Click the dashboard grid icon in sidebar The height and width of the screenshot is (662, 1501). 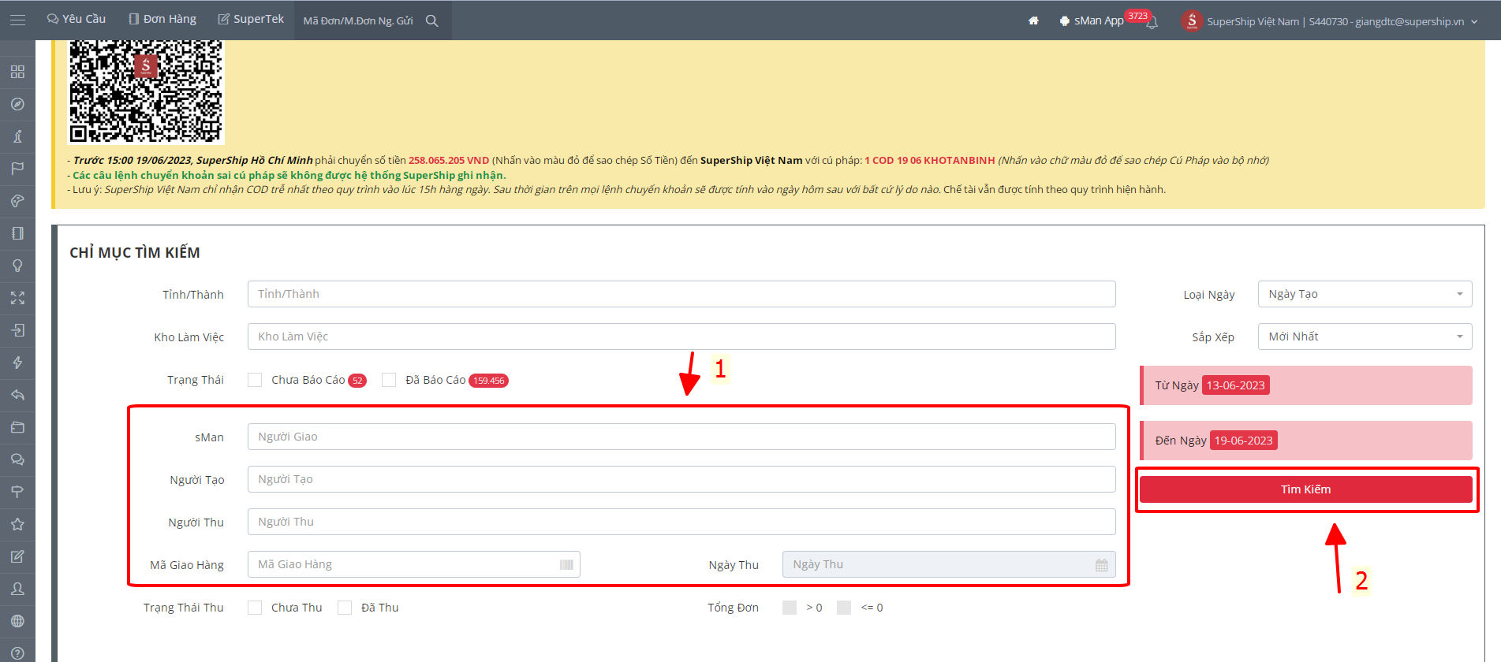pos(17,72)
